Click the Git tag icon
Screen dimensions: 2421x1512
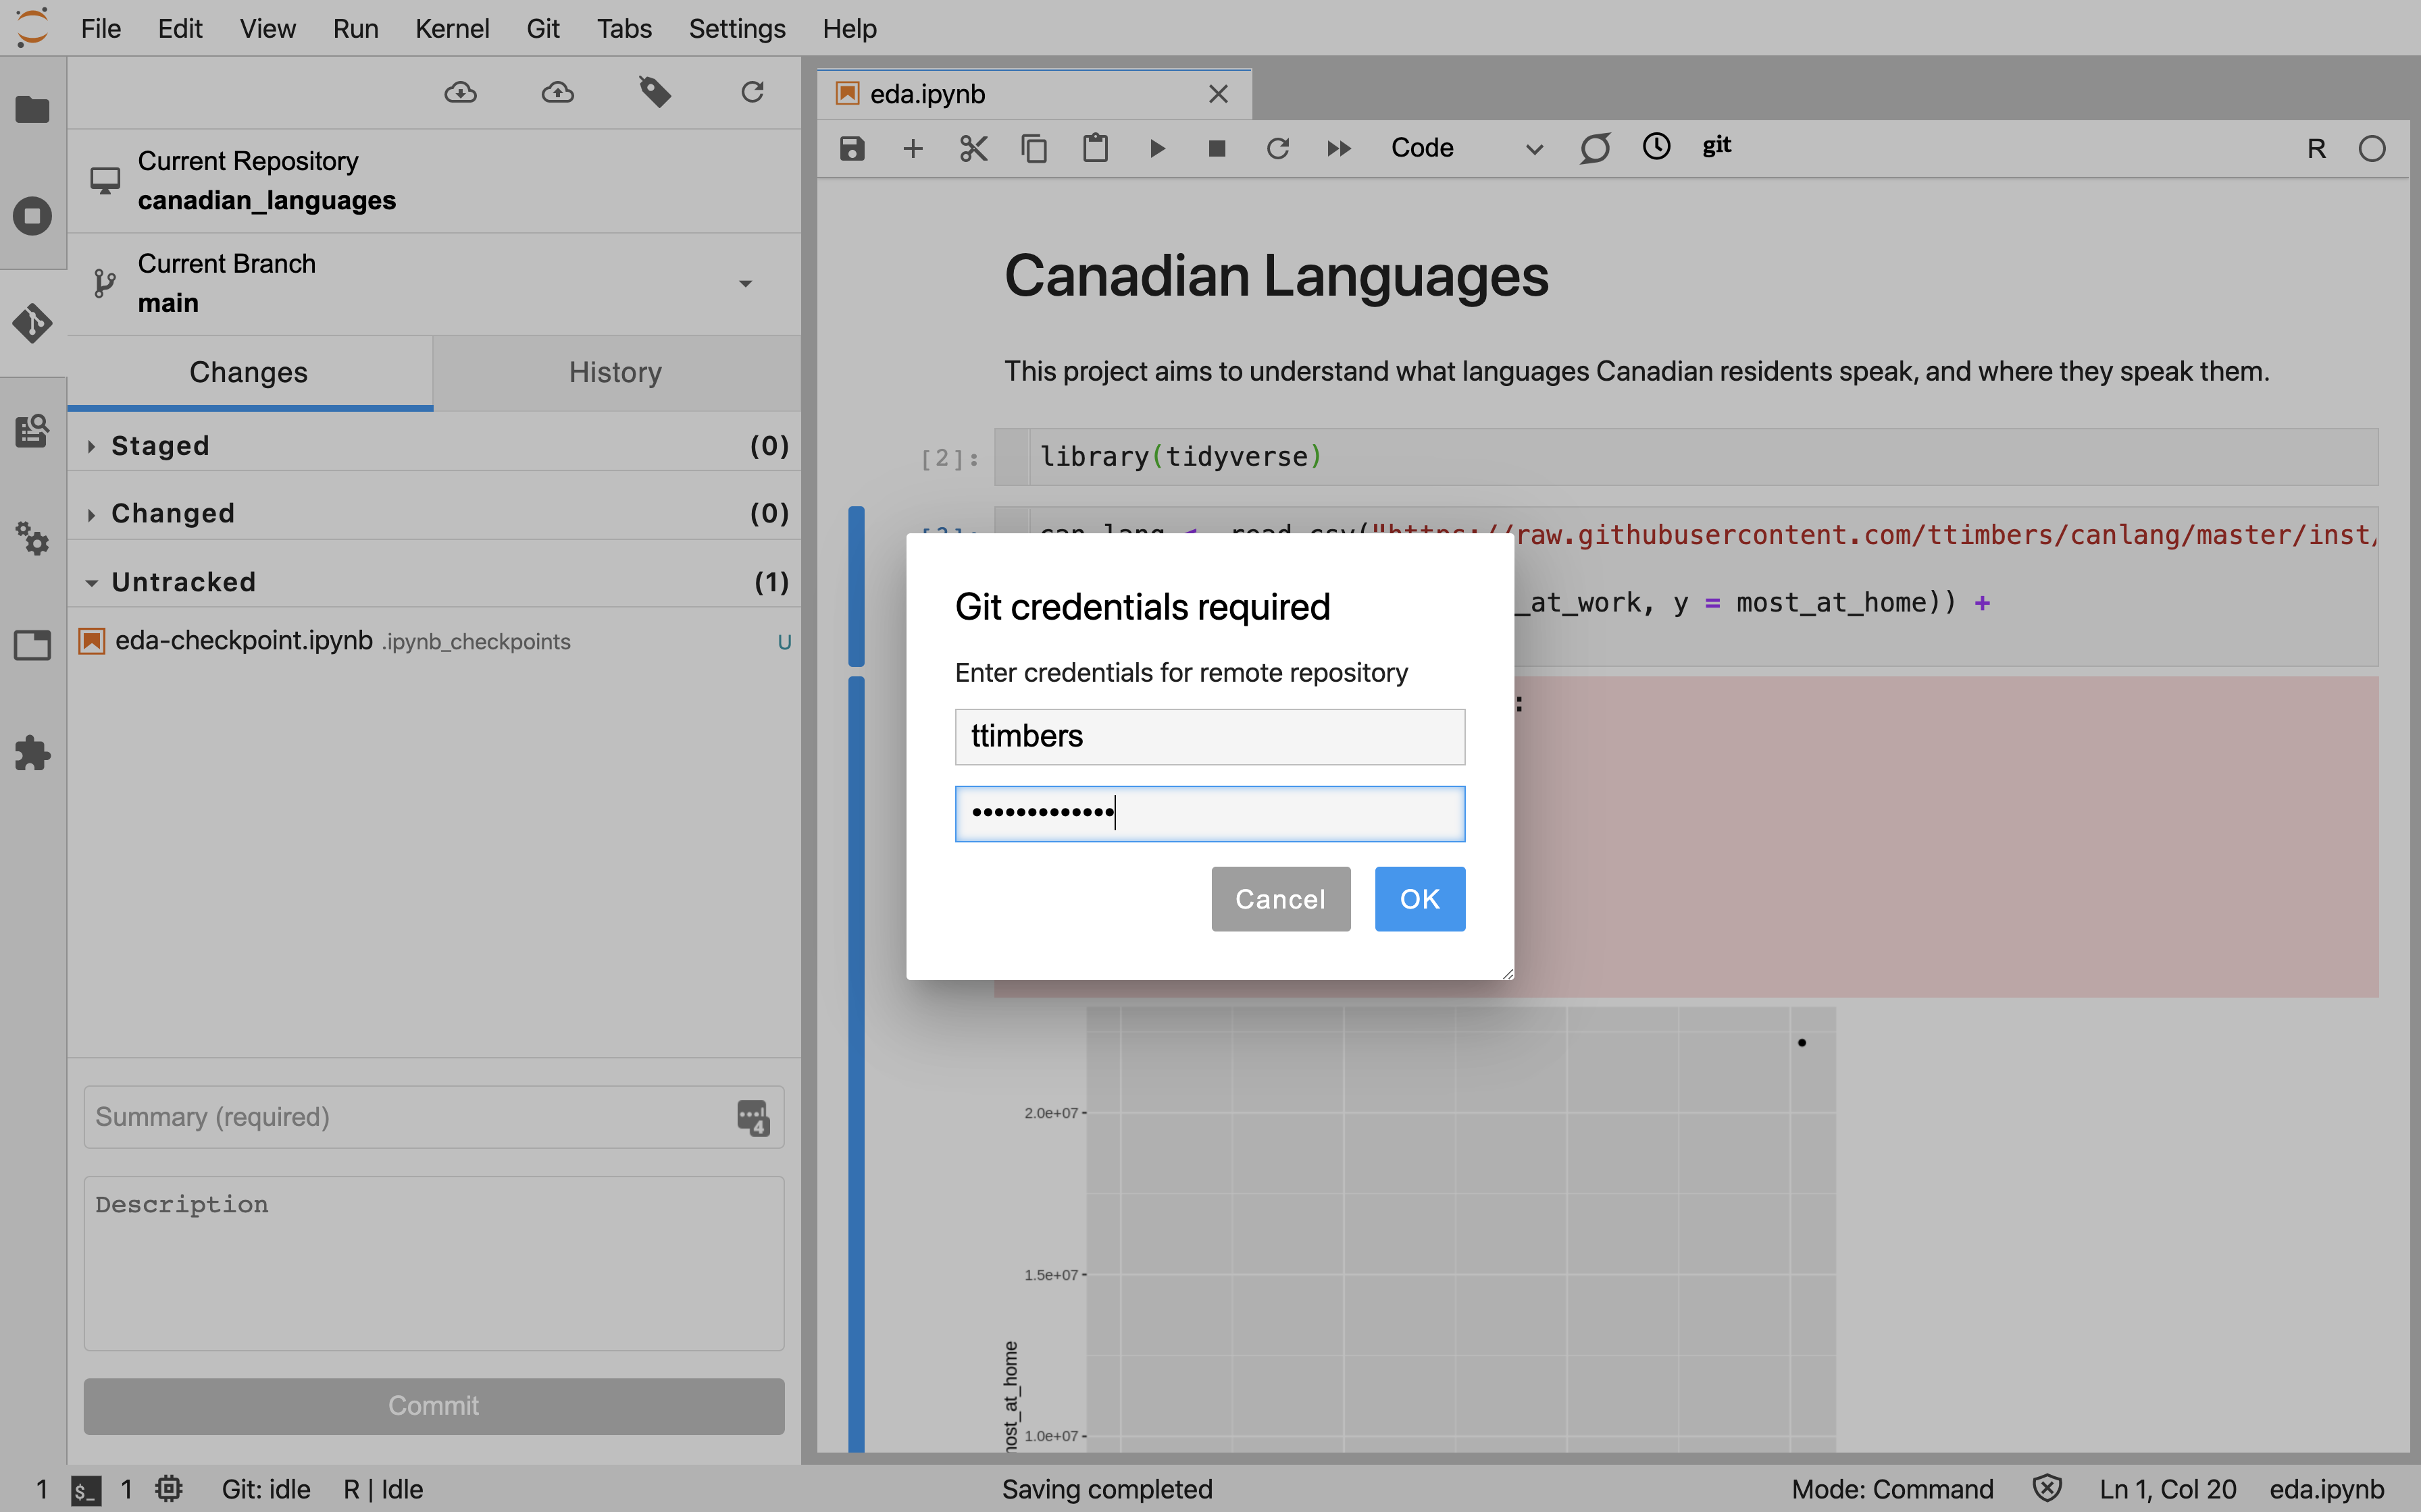(655, 93)
